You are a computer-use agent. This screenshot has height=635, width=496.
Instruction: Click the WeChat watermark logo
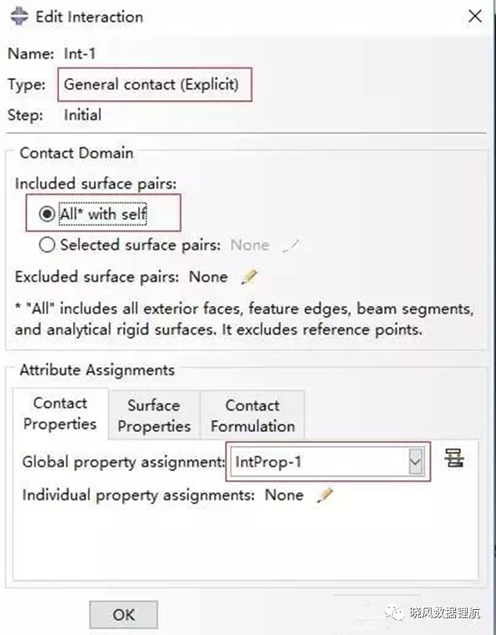394,612
